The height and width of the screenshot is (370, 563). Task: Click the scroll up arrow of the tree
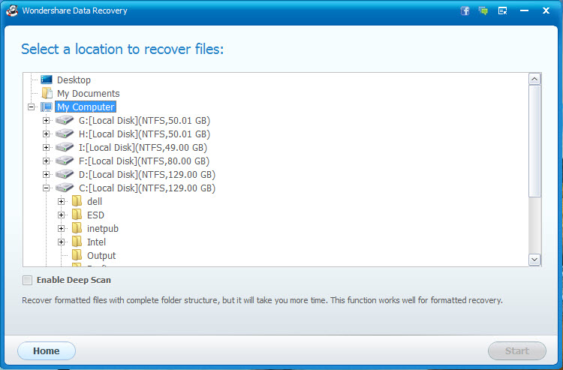(534, 79)
